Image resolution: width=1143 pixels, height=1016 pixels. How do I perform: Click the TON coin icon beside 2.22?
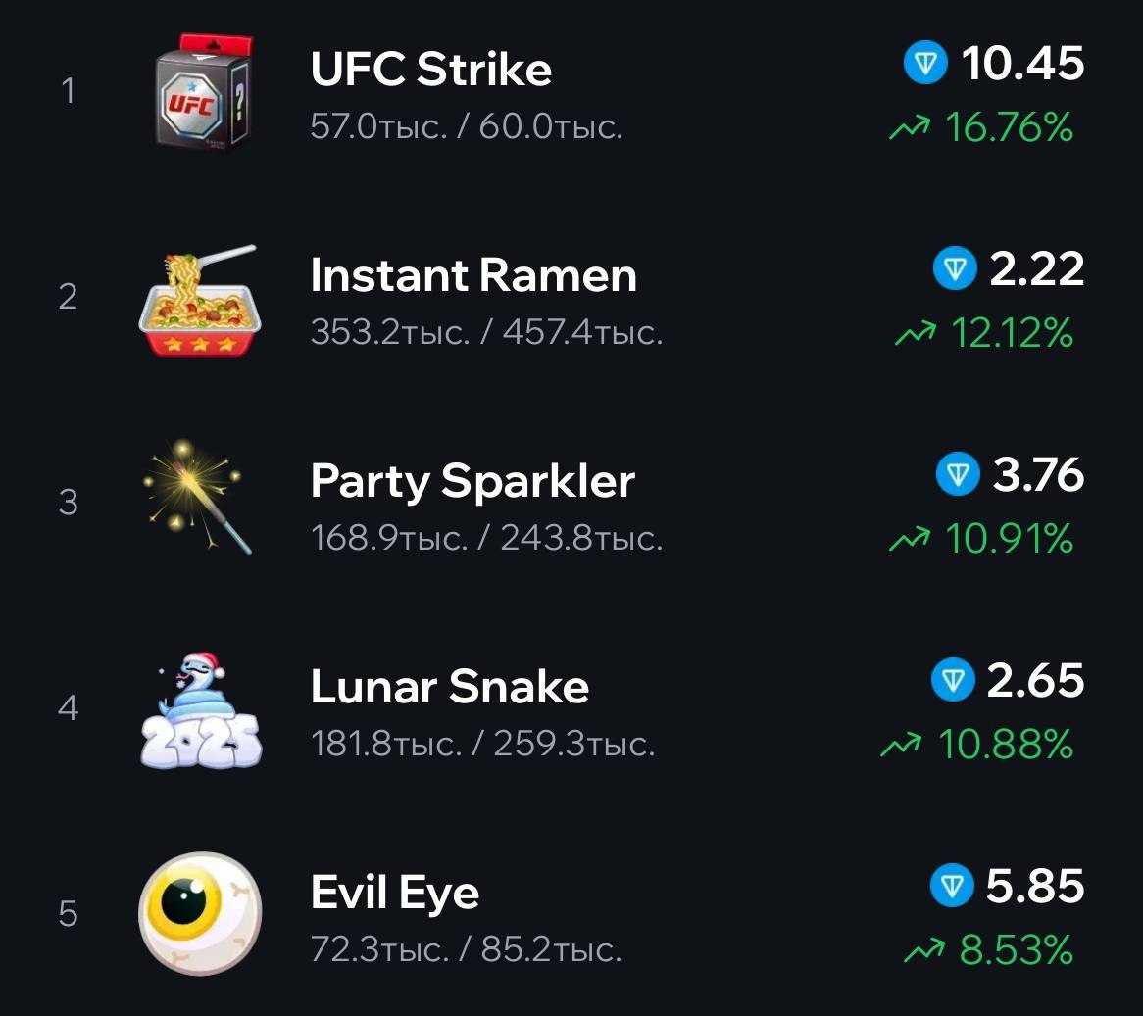(x=954, y=269)
